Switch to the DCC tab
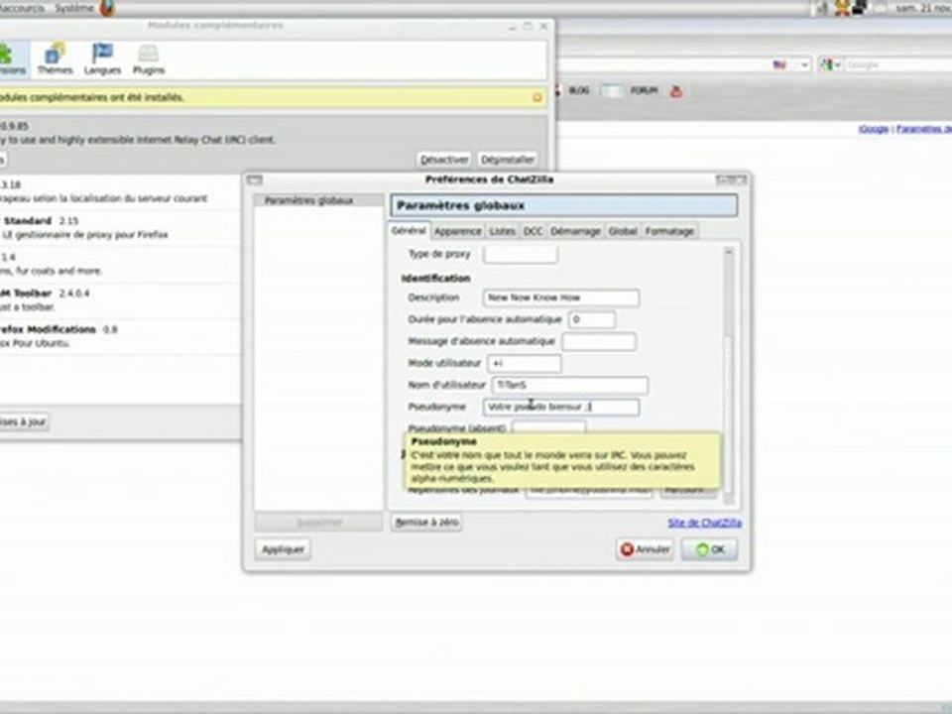Image resolution: width=952 pixels, height=714 pixels. coord(534,231)
